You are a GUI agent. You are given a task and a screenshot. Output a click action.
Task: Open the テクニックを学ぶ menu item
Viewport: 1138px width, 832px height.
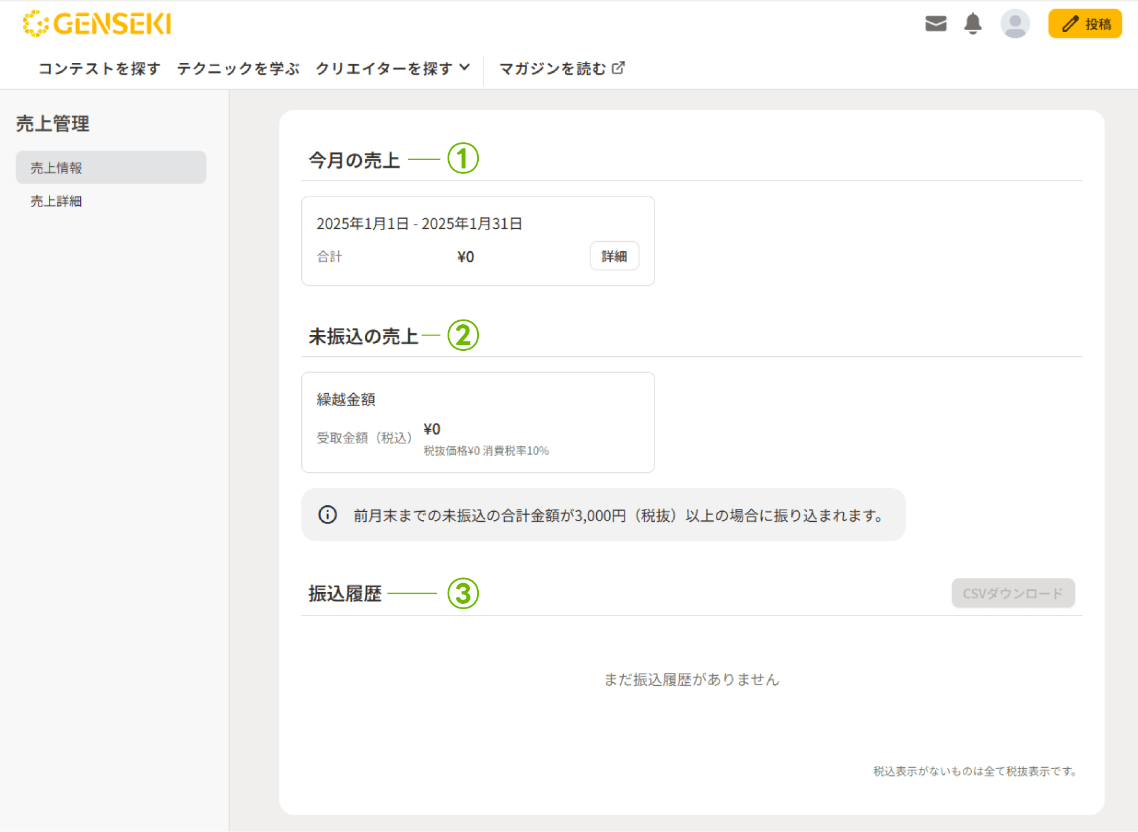[x=238, y=68]
